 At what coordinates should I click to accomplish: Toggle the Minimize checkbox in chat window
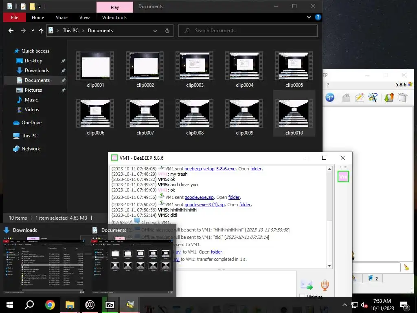click(x=302, y=296)
